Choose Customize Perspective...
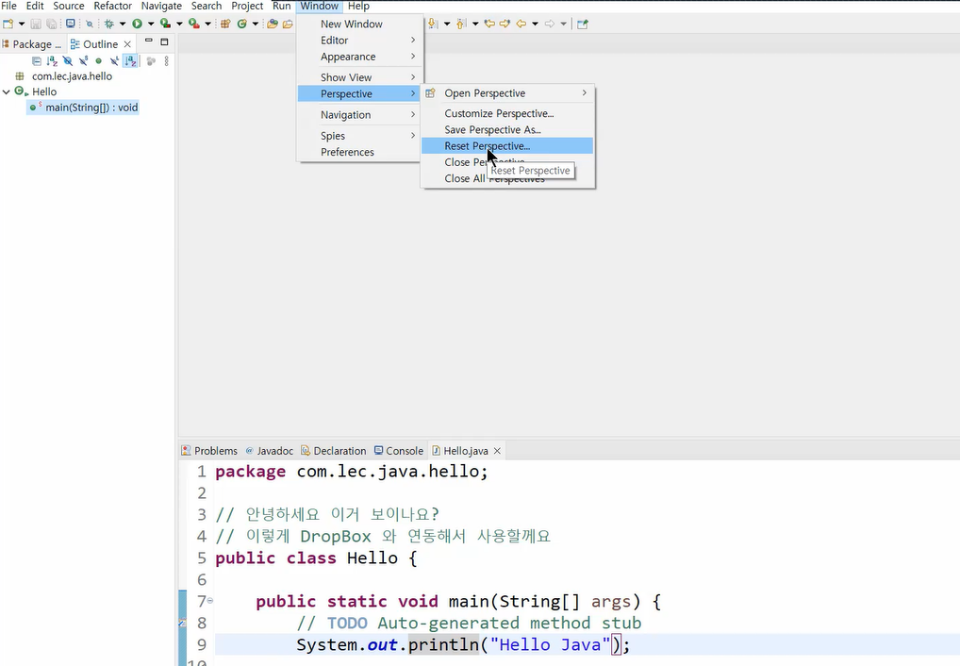Image resolution: width=960 pixels, height=666 pixels. (507, 113)
